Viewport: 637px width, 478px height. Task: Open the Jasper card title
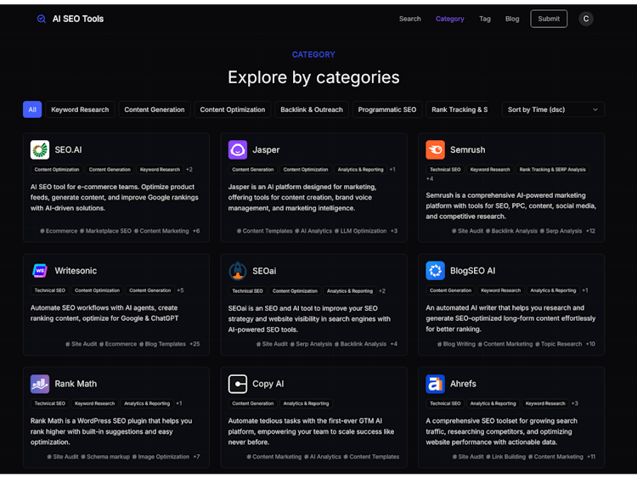coord(266,150)
